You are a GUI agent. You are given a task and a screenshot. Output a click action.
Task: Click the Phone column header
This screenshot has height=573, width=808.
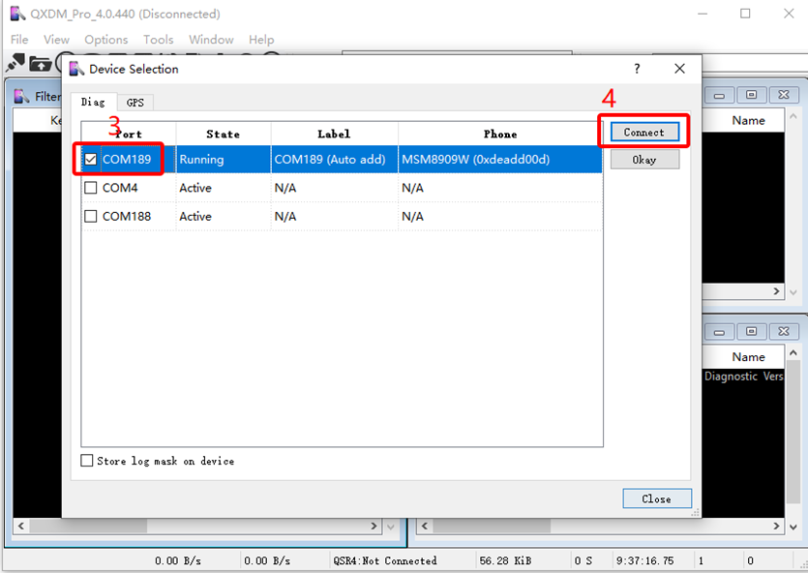click(499, 134)
